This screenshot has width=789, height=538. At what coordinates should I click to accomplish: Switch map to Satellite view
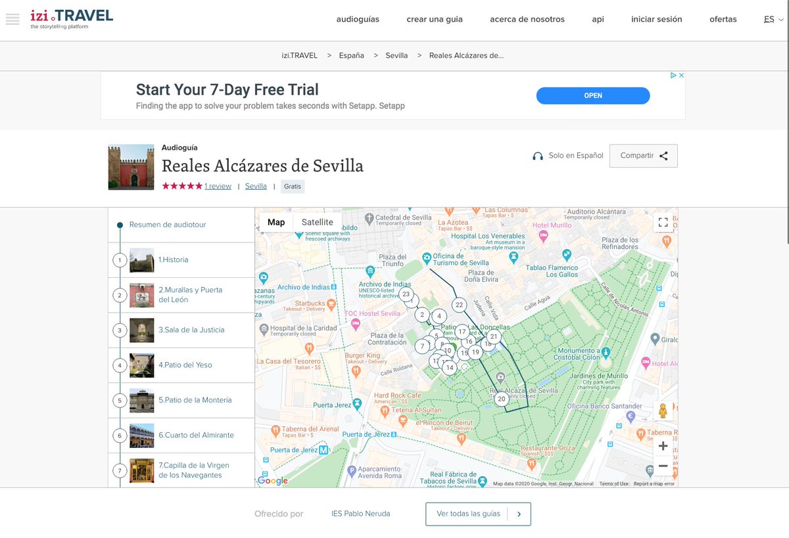point(318,222)
